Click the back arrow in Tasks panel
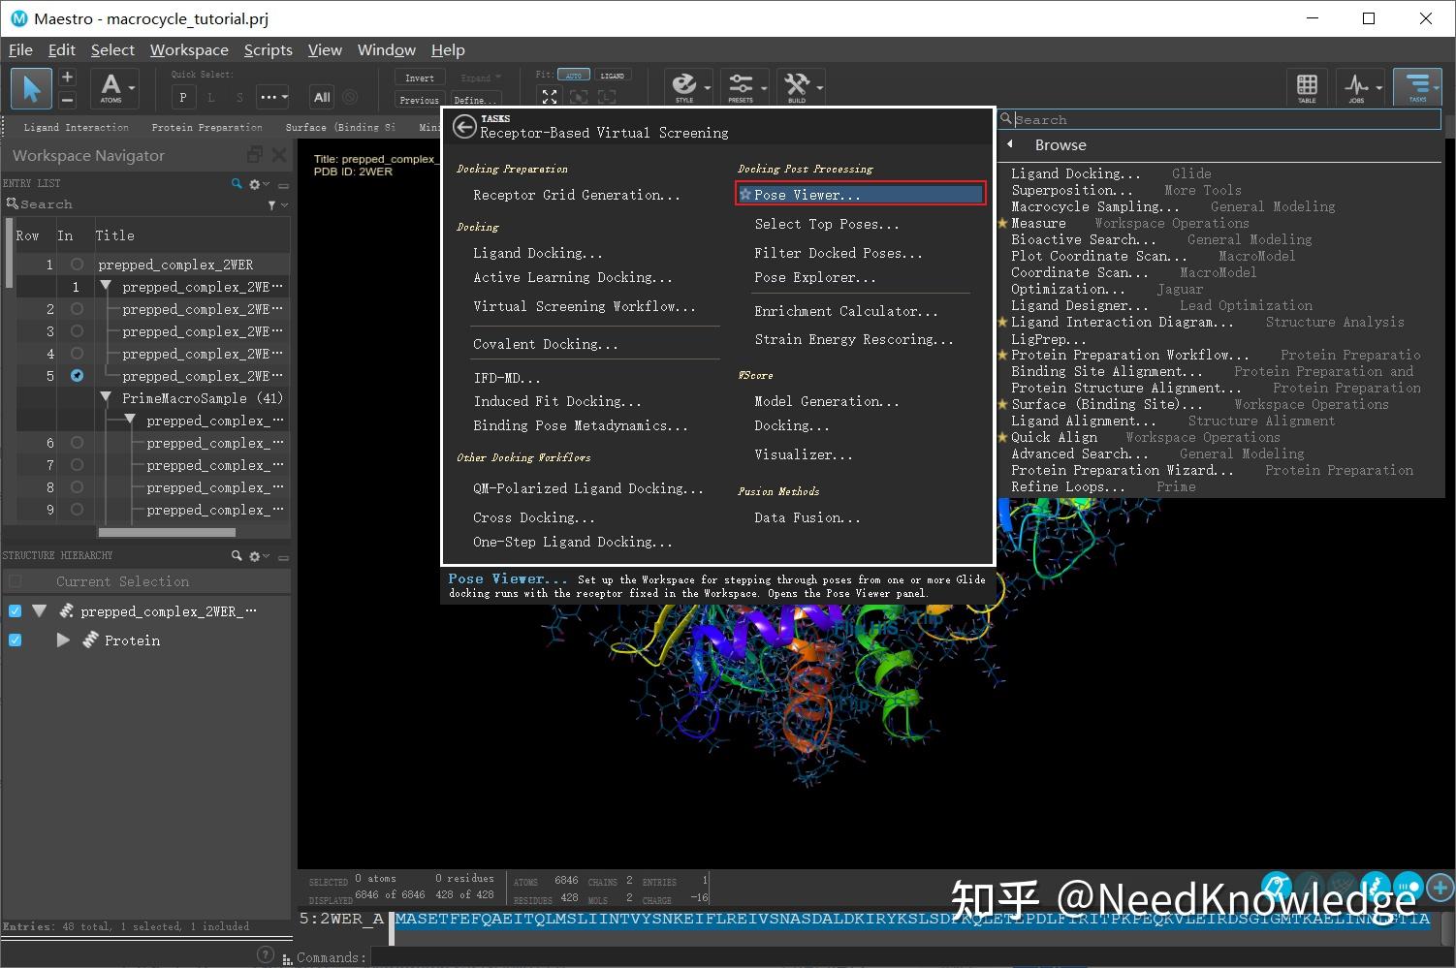The image size is (1456, 968). pos(464,126)
